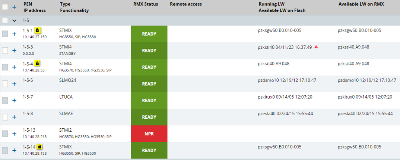Click the SLMO24 type cell
Image resolution: width=400 pixels, height=160 pixels.
pyautogui.click(x=68, y=80)
